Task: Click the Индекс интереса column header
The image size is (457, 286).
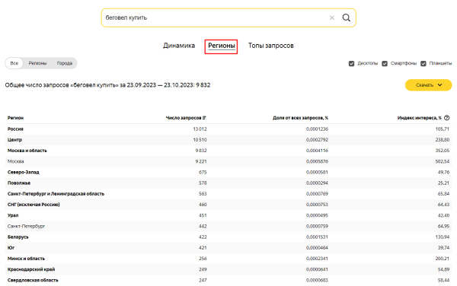Action: point(420,118)
